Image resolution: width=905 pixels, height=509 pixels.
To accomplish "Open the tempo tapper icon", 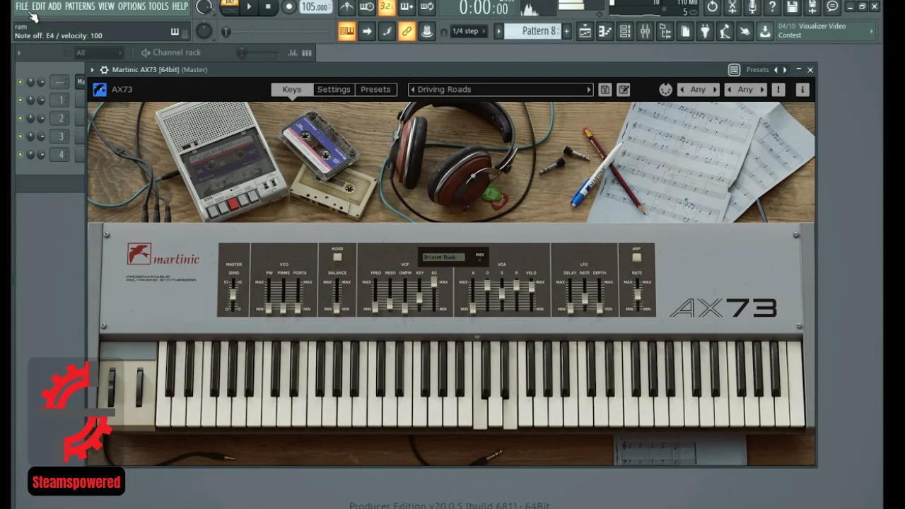I will [x=725, y=31].
